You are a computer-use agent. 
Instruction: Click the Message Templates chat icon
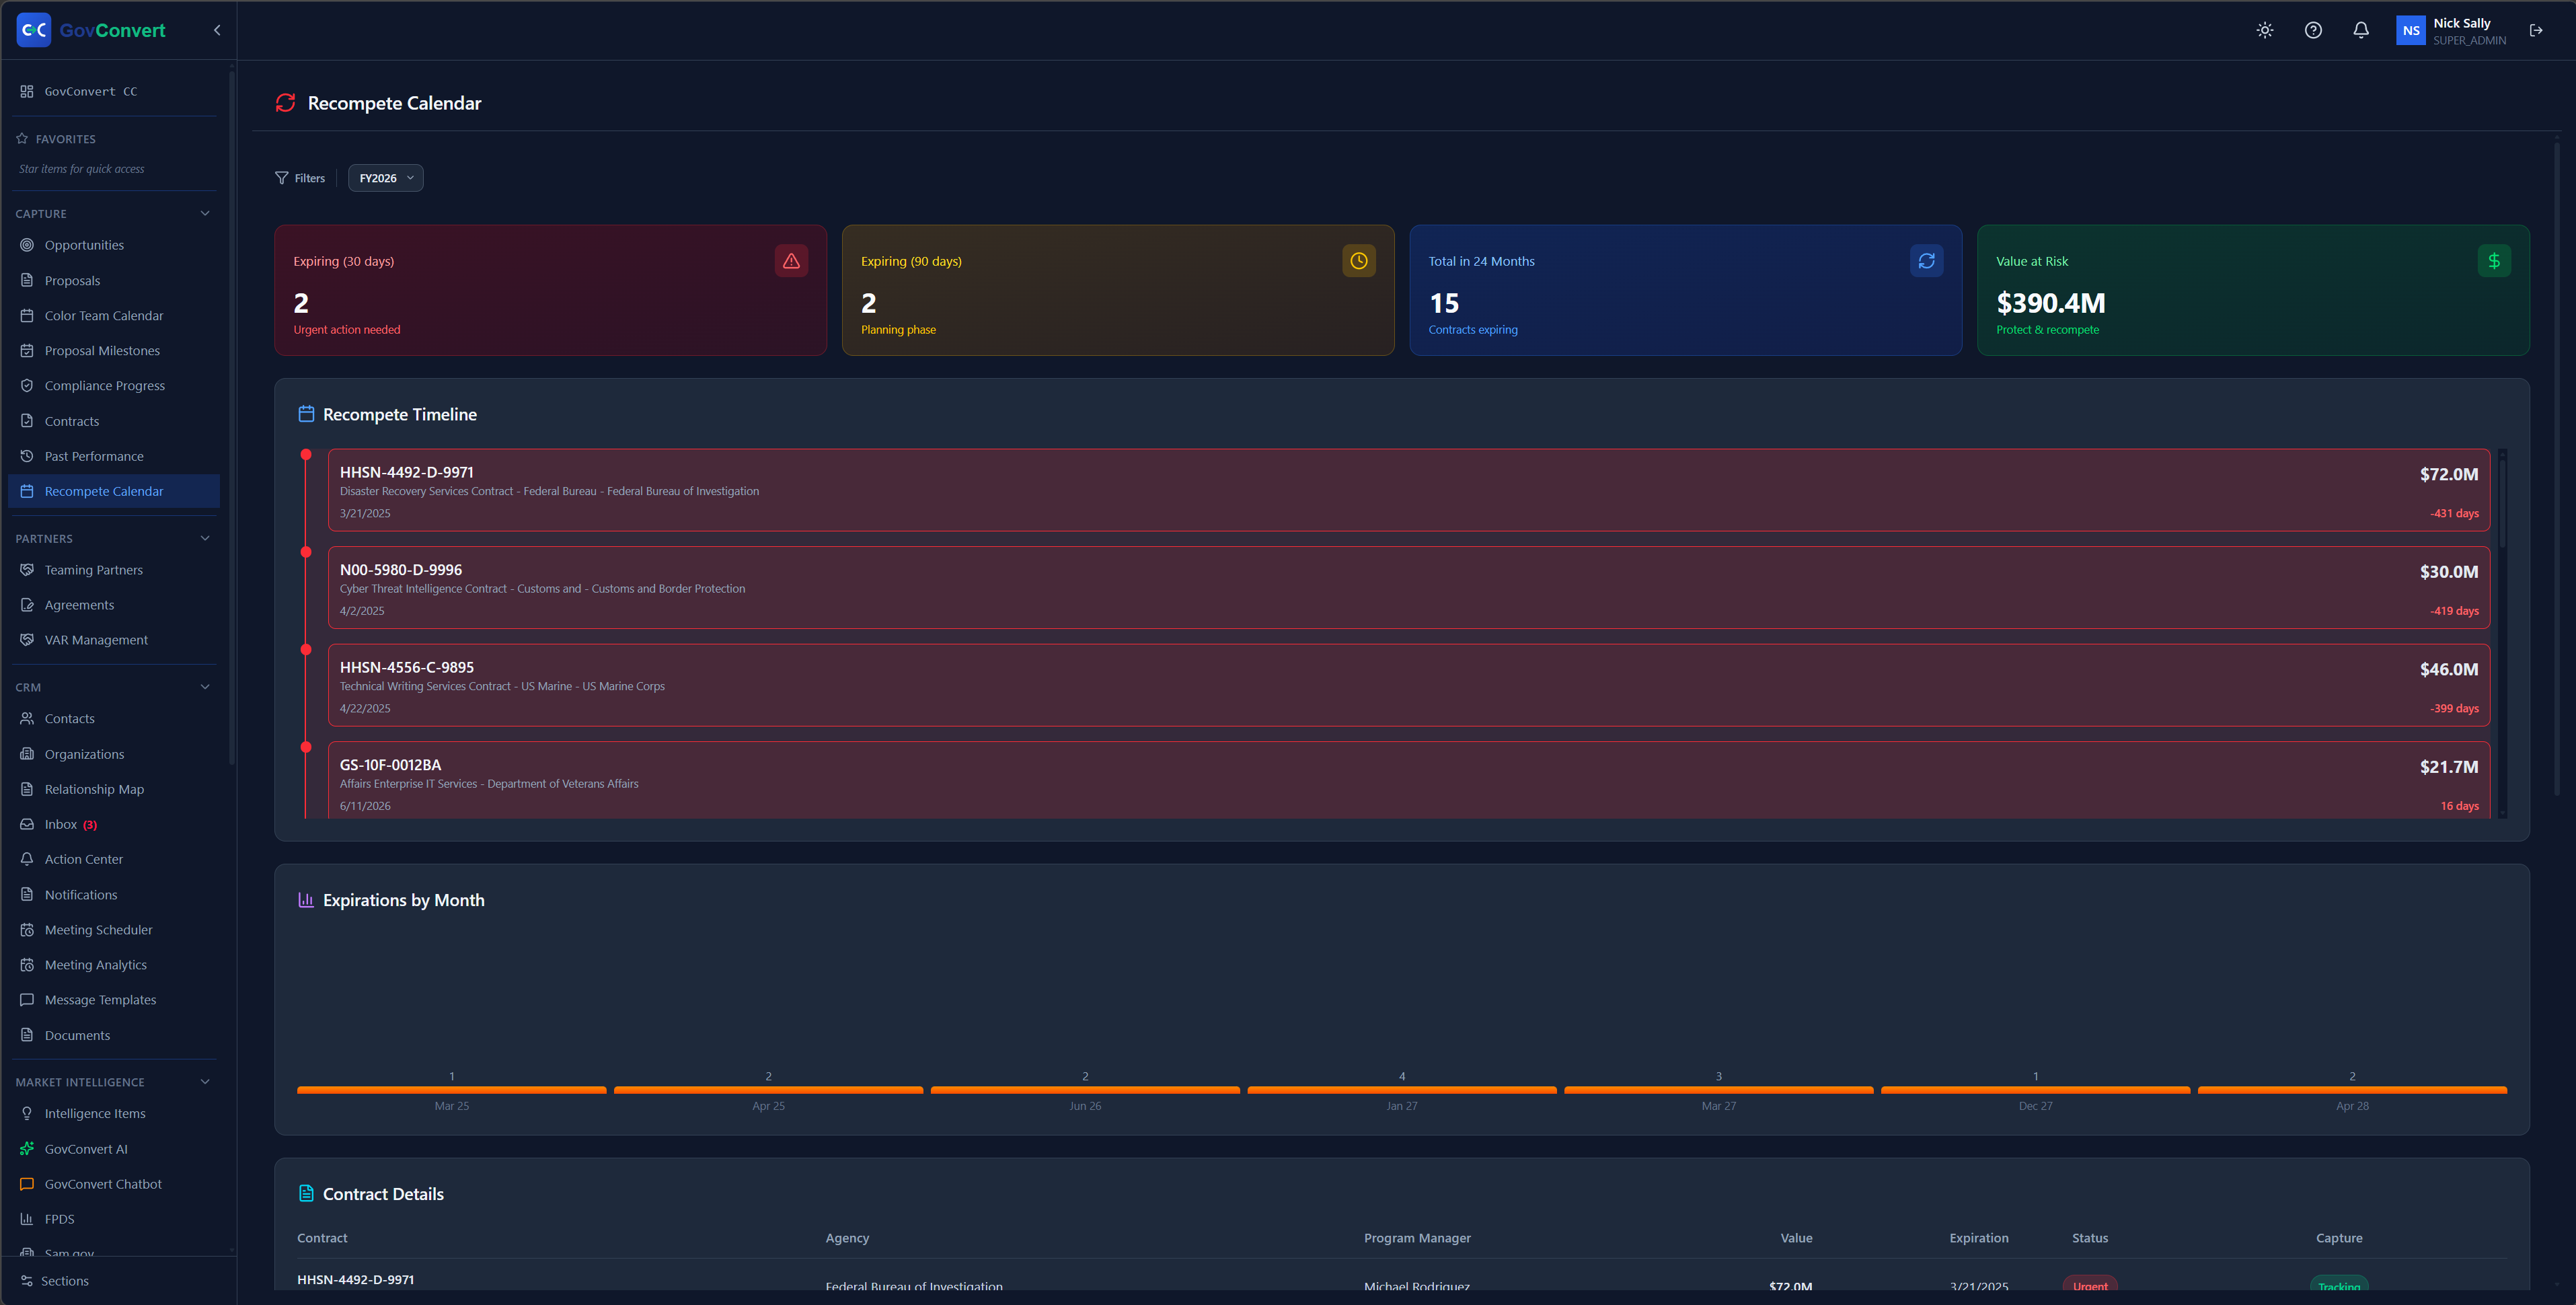(x=27, y=1000)
